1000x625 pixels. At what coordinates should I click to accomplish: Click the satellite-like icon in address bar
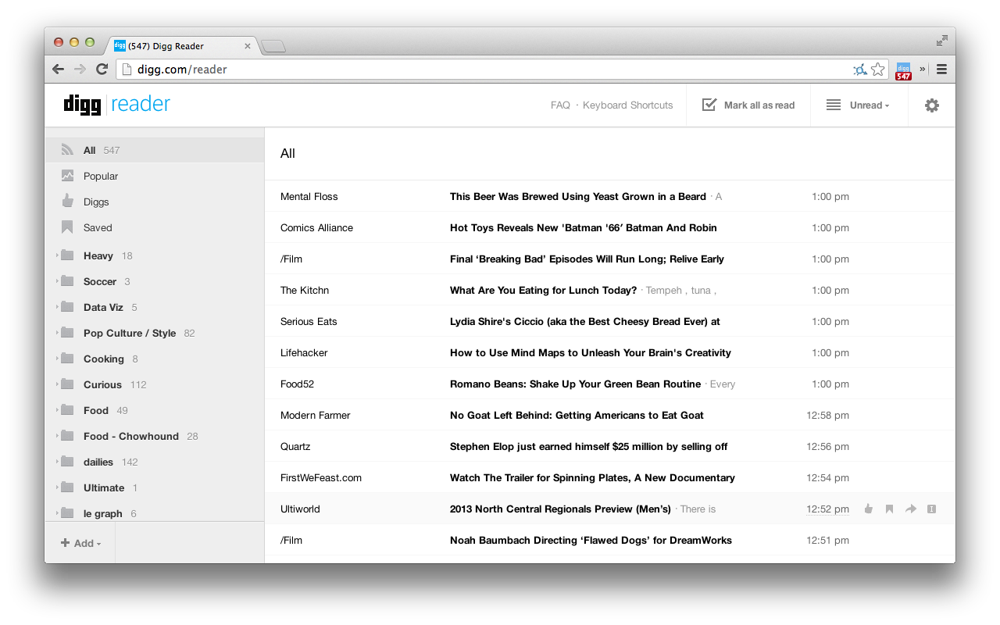tap(860, 69)
